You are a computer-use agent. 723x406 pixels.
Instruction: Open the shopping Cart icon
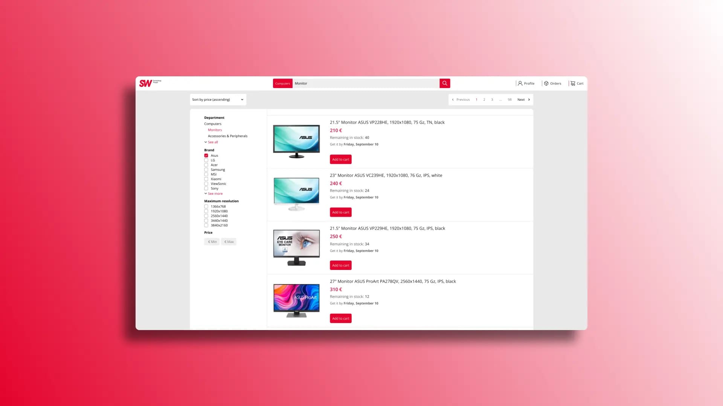click(x=573, y=83)
